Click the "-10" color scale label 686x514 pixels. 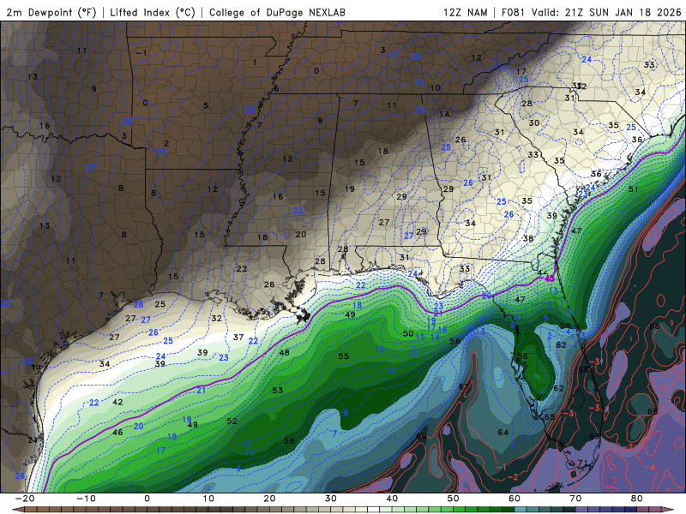click(86, 499)
